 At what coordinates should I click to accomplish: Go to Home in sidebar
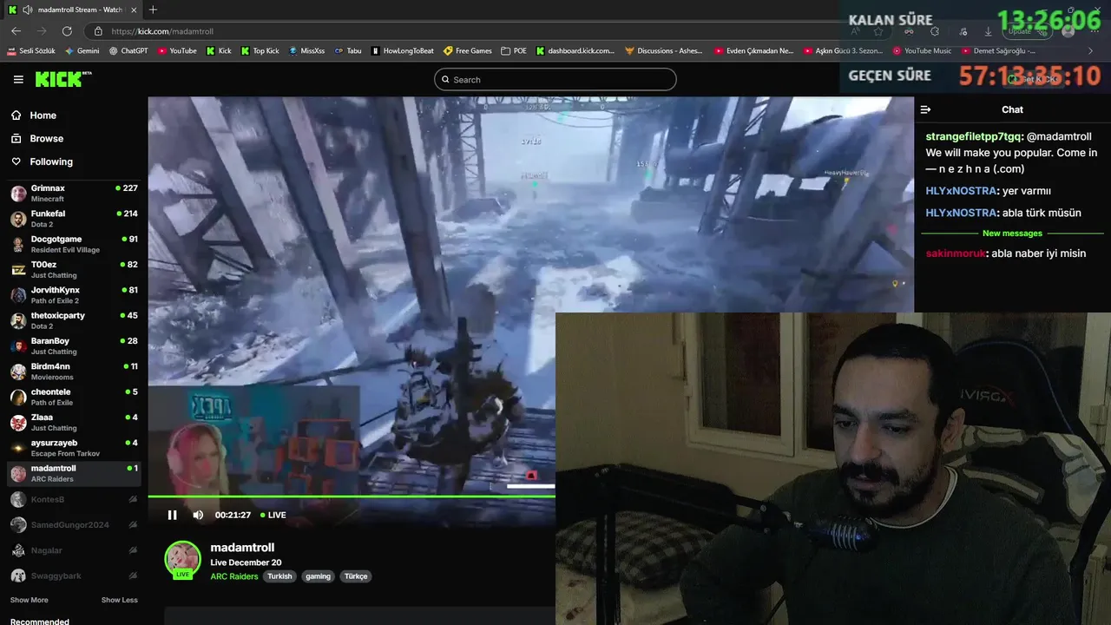click(x=43, y=115)
